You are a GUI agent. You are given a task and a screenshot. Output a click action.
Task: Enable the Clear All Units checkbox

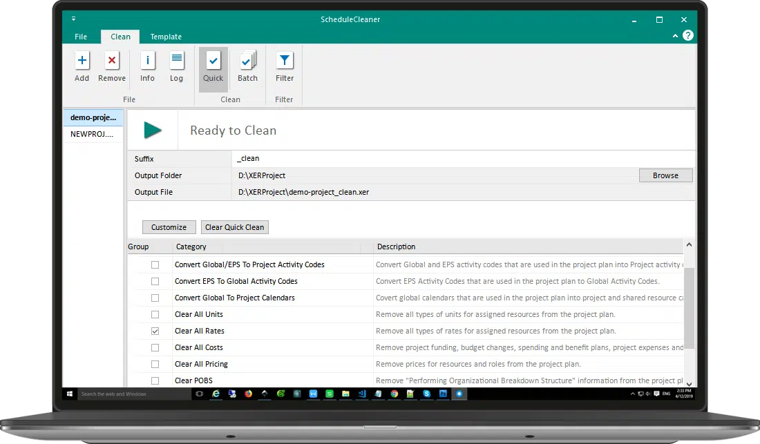155,314
